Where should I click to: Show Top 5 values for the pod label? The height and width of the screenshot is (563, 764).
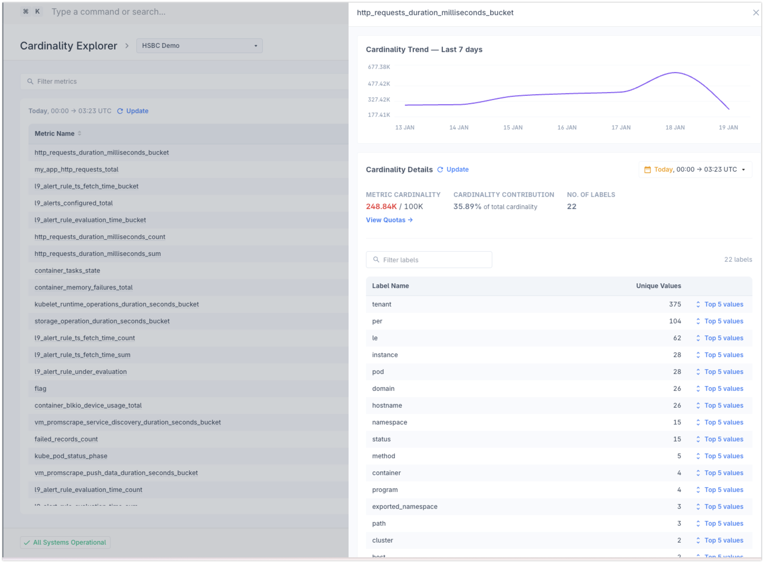[x=724, y=372]
